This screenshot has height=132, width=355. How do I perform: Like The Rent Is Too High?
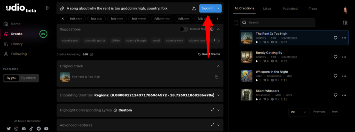coord(336,38)
